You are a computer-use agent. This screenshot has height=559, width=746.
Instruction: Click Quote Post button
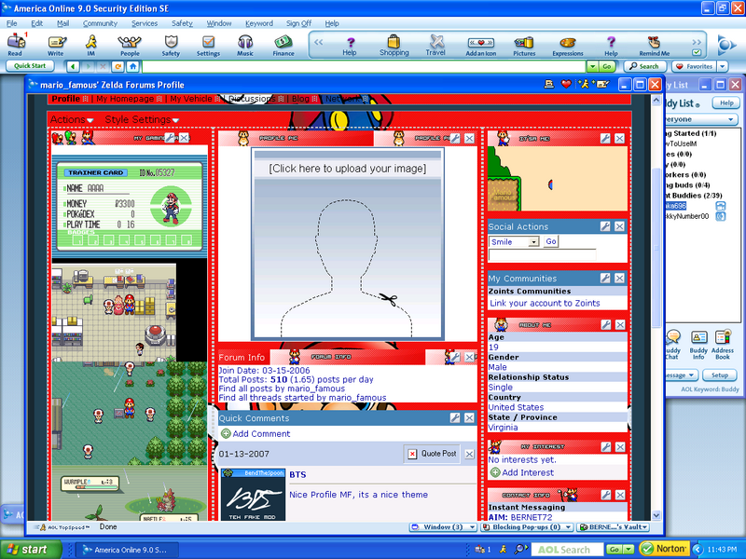click(x=433, y=454)
